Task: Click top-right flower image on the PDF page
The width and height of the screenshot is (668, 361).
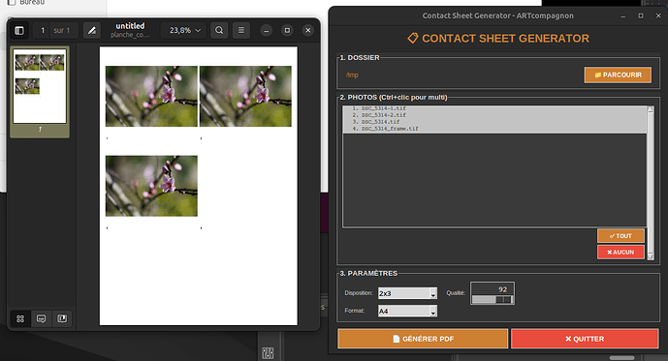Action: (x=246, y=96)
